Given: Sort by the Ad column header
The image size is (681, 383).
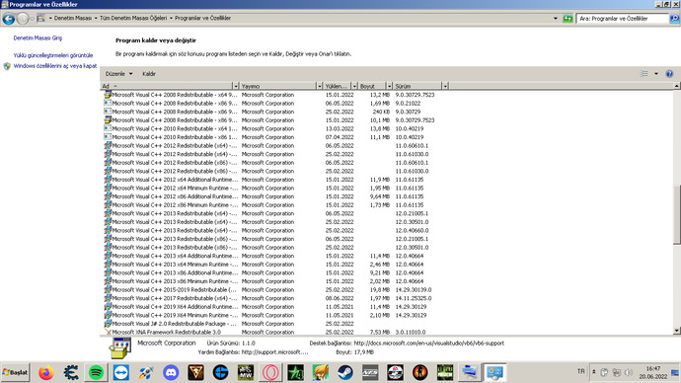Looking at the screenshot, I should [x=167, y=86].
